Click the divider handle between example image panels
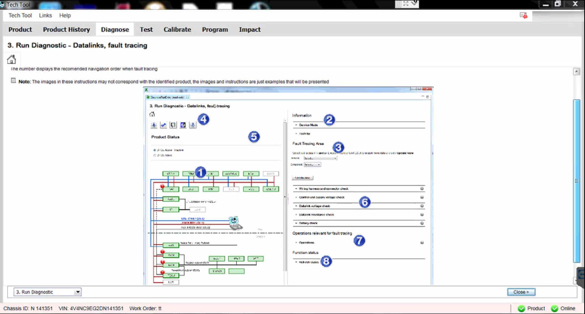This screenshot has height=314, width=585. pyautogui.click(x=285, y=196)
